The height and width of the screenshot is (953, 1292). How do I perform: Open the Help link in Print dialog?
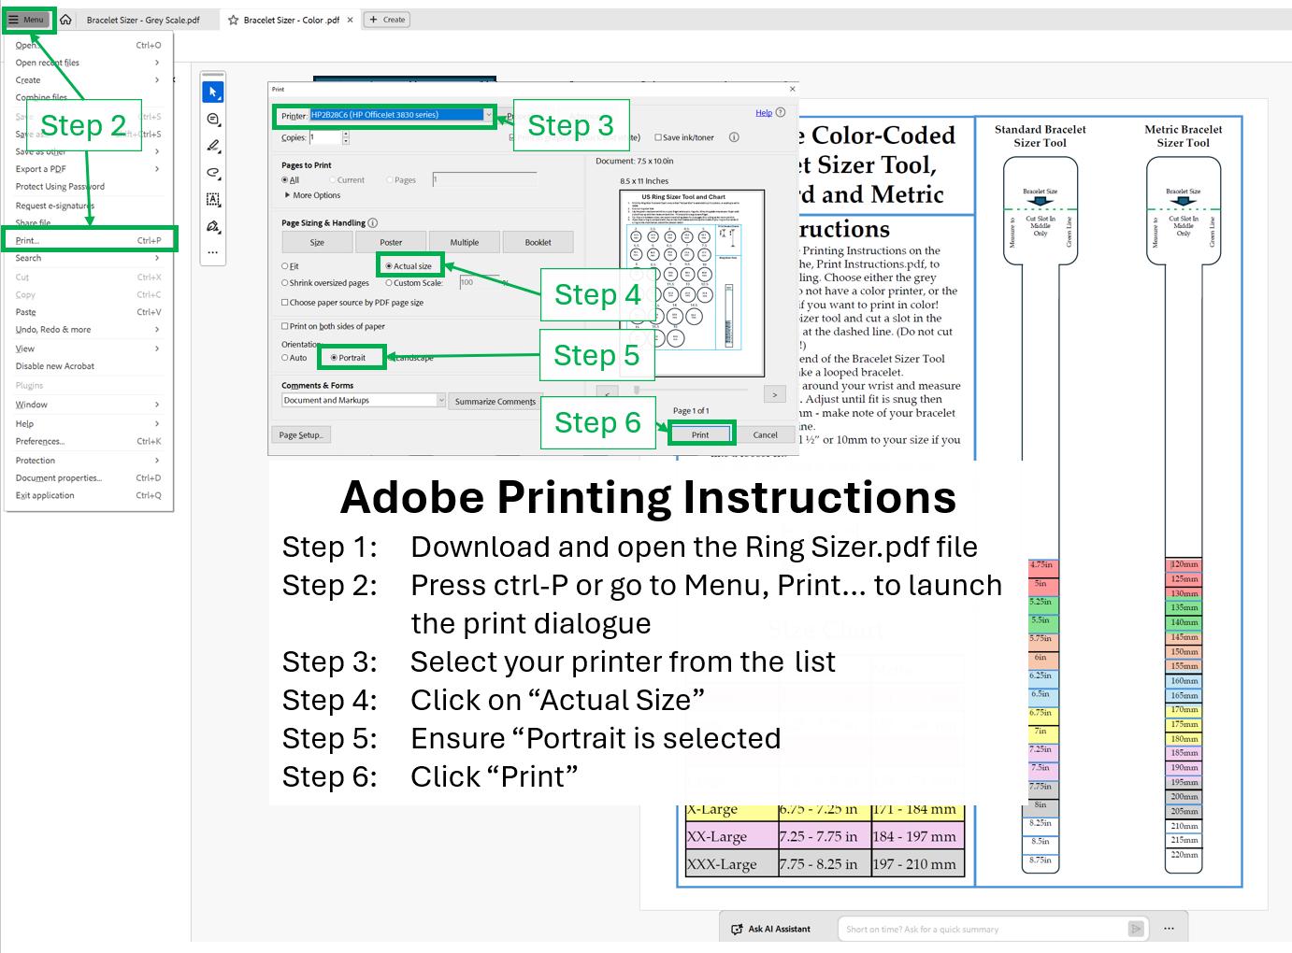[x=764, y=113]
